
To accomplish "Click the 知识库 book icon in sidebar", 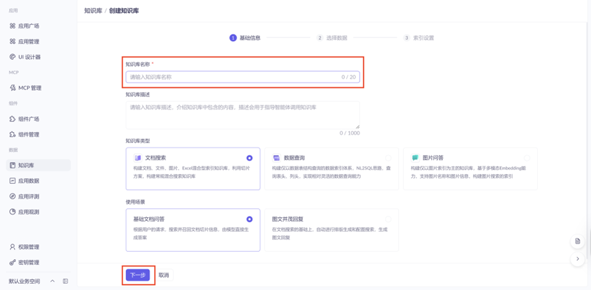I will point(12,165).
